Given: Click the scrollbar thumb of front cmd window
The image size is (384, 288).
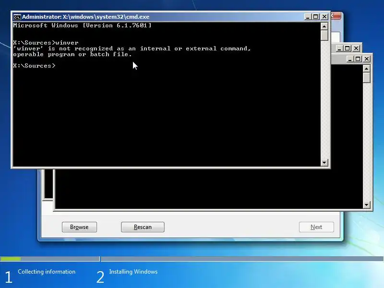Looking at the screenshot, I should [x=324, y=35].
